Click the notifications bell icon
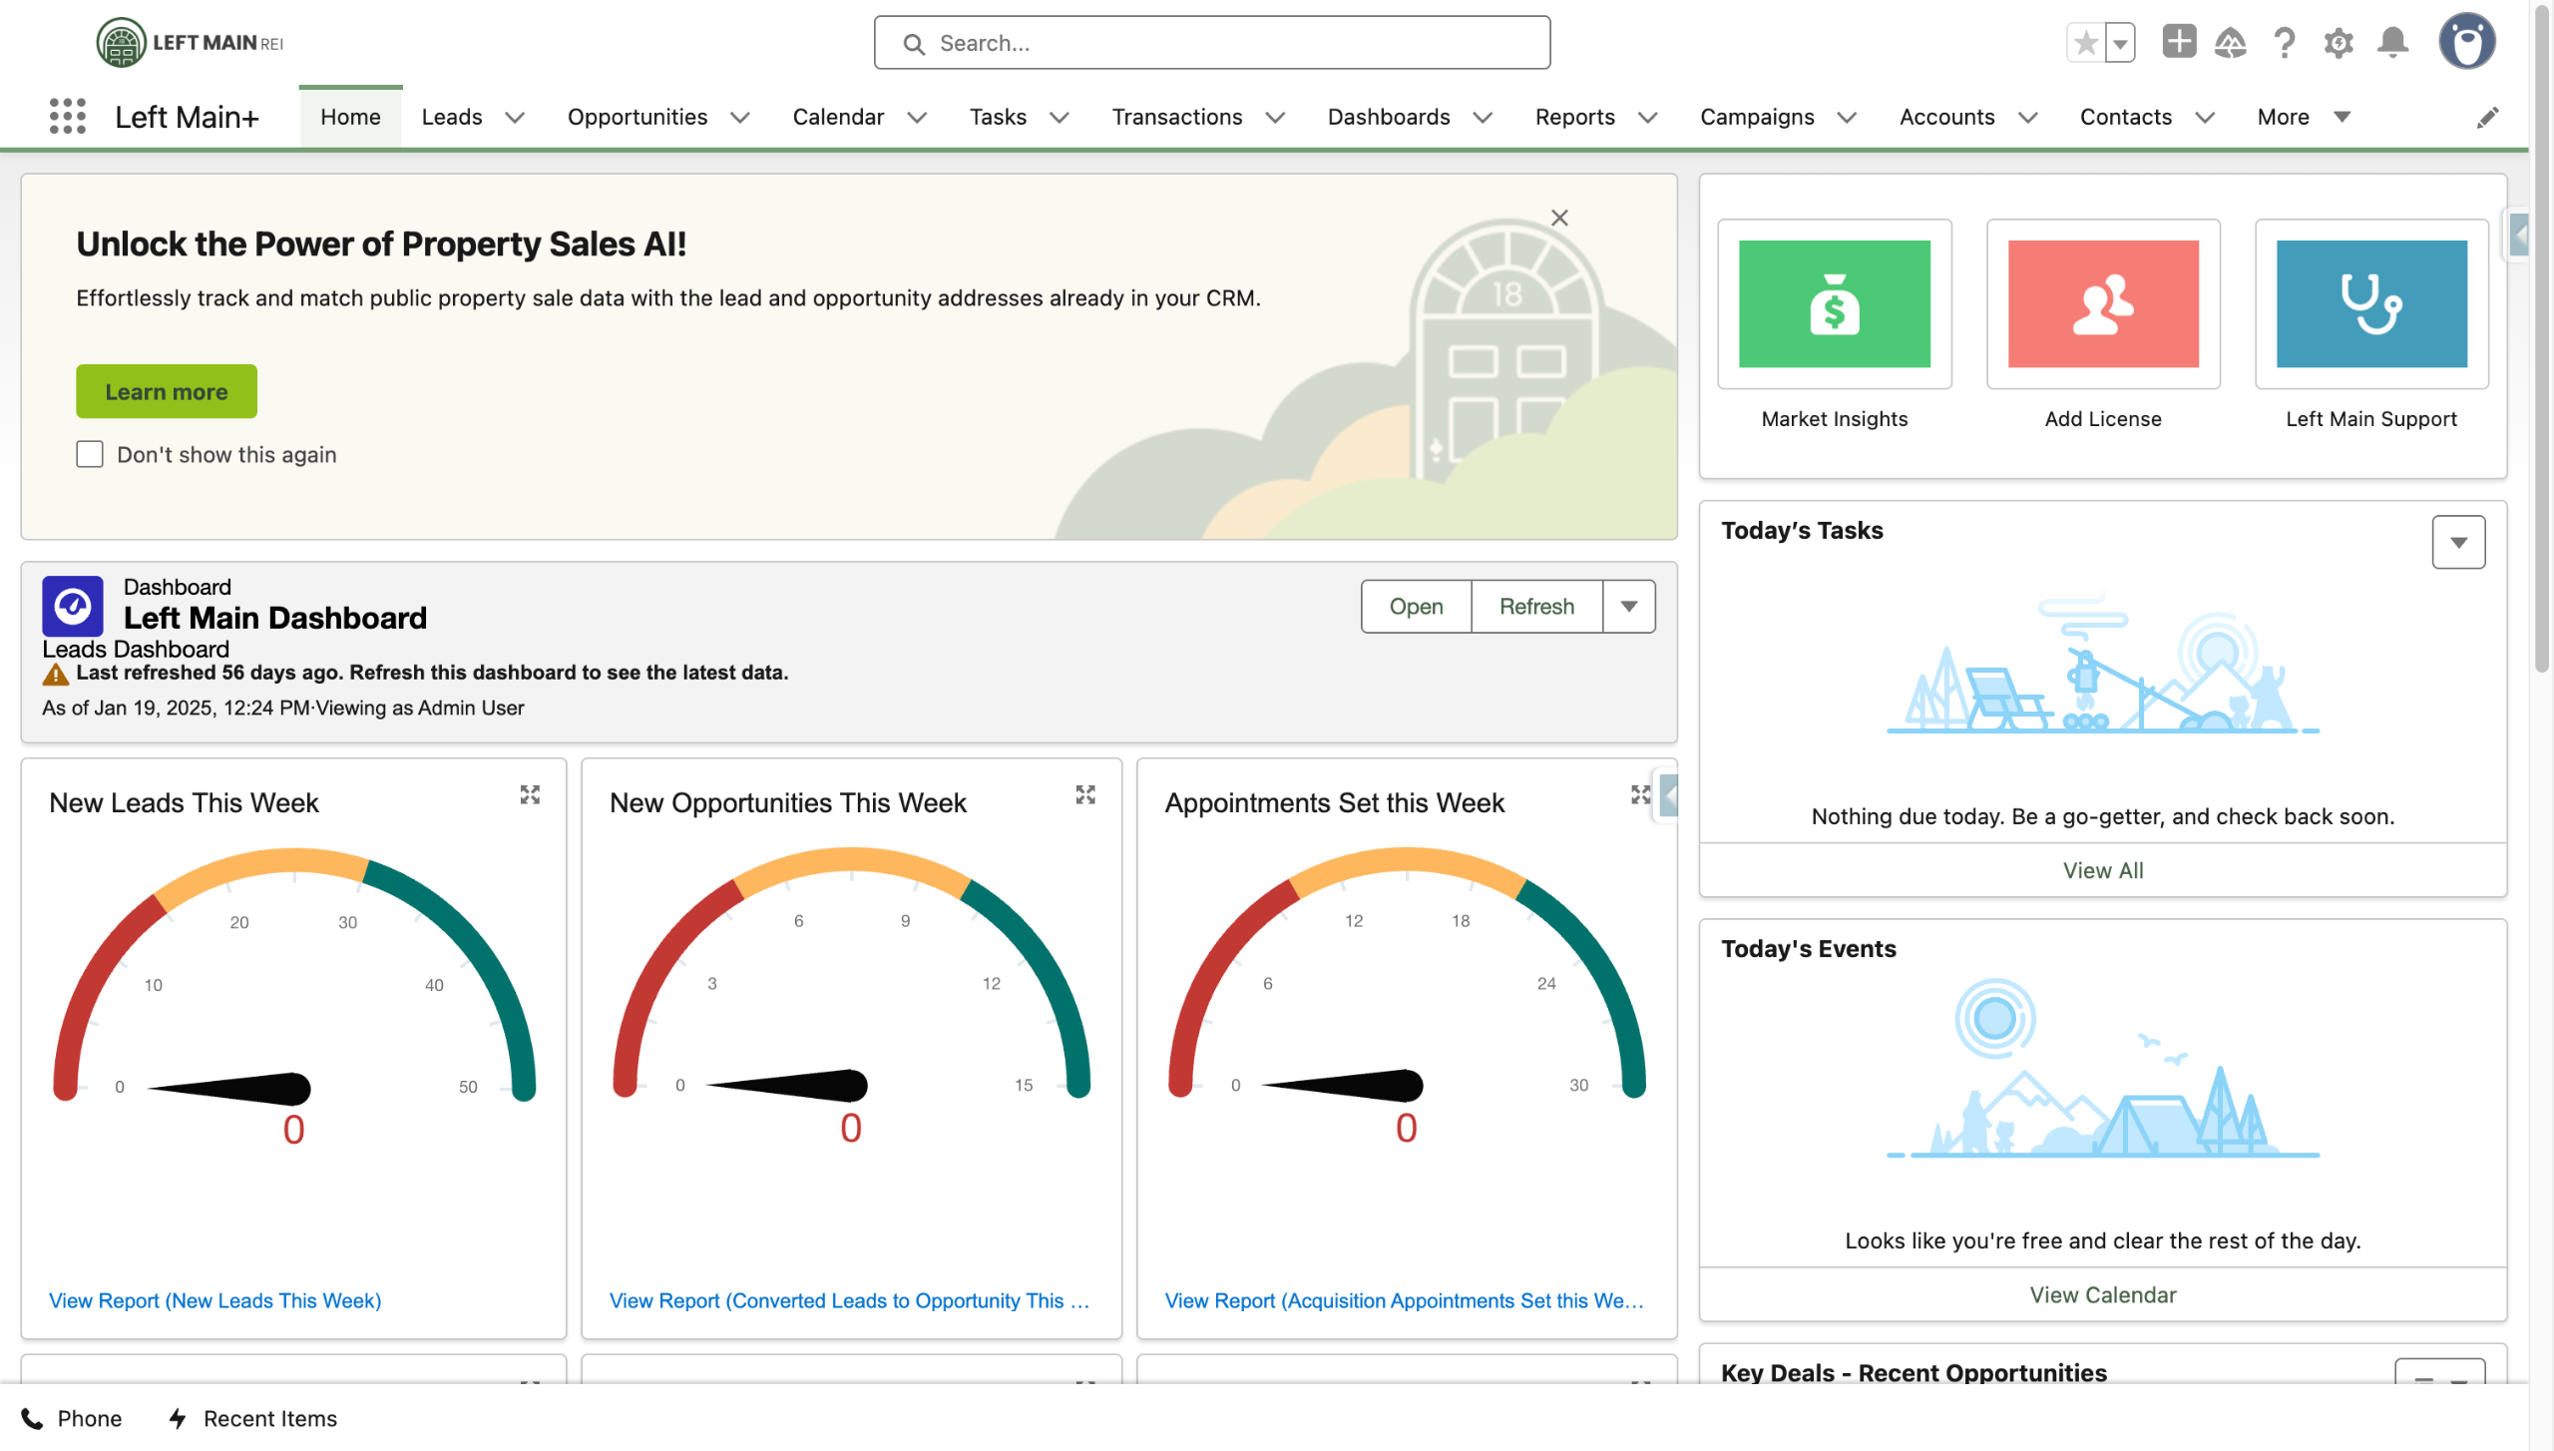This screenshot has height=1451, width=2554. click(x=2392, y=43)
